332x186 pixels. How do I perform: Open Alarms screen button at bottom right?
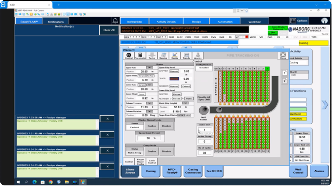point(319,171)
